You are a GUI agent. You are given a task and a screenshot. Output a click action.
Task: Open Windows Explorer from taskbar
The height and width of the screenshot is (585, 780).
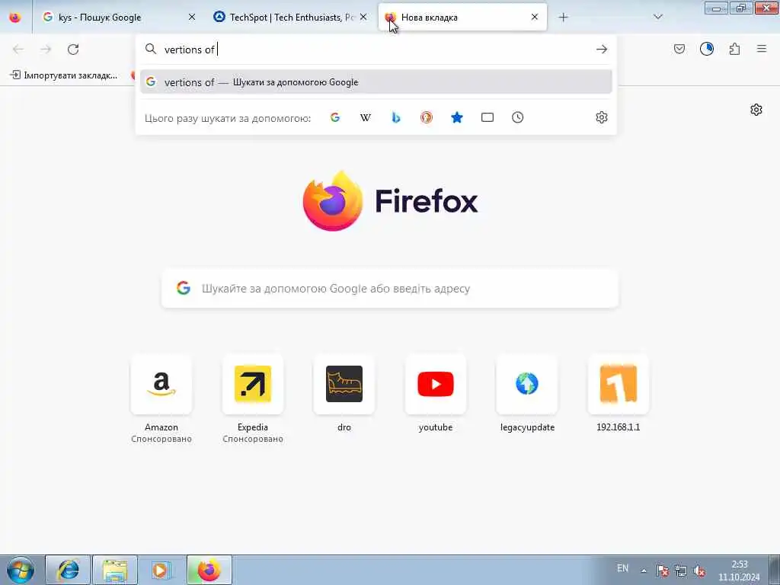[x=115, y=570]
